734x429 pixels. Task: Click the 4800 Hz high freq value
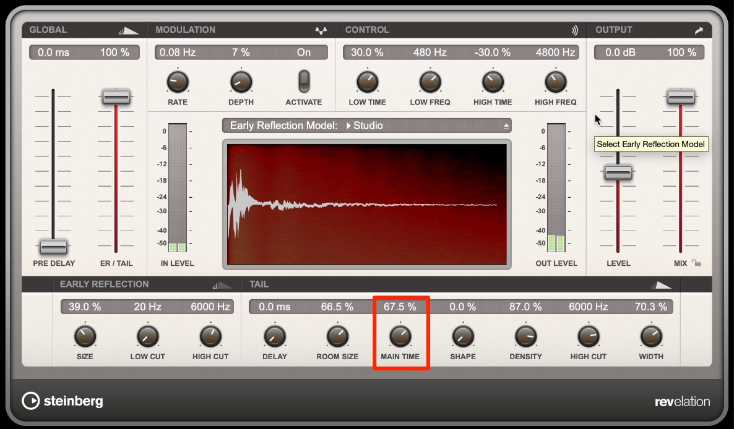click(555, 53)
